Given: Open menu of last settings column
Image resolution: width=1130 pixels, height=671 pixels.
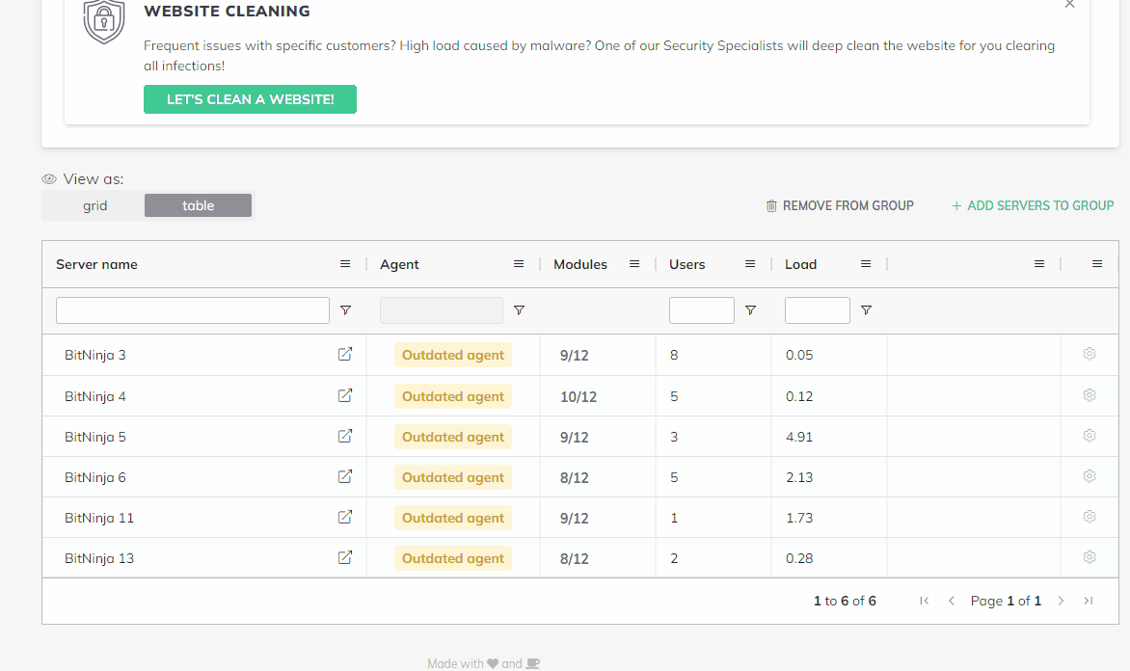Looking at the screenshot, I should (x=1097, y=264).
